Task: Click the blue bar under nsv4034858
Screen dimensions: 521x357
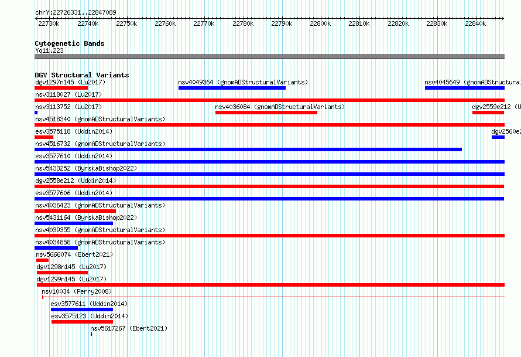Action: coord(56,248)
